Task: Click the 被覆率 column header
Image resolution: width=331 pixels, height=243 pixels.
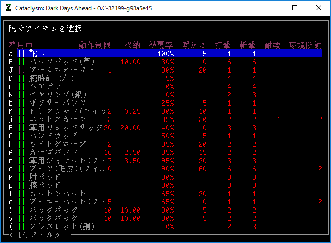Action: [x=161, y=45]
